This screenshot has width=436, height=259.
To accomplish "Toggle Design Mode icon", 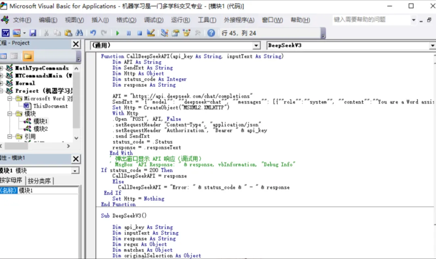I will 151,33.
